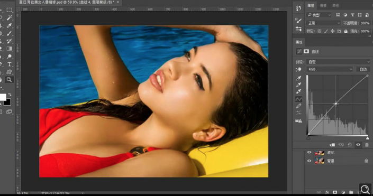Open the layer filter 类型 dropdown
The image size is (373, 196).
[x=319, y=15]
